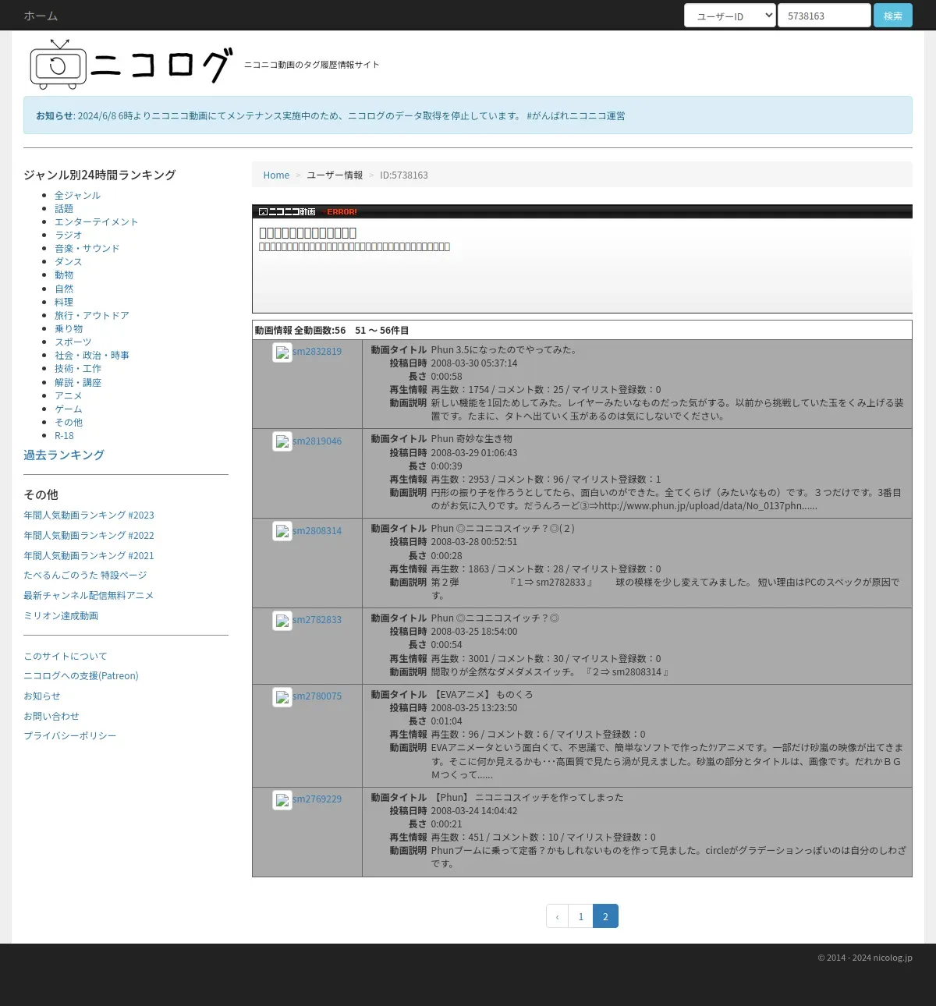
Task: Open video link sm2782833
Action: point(317,619)
